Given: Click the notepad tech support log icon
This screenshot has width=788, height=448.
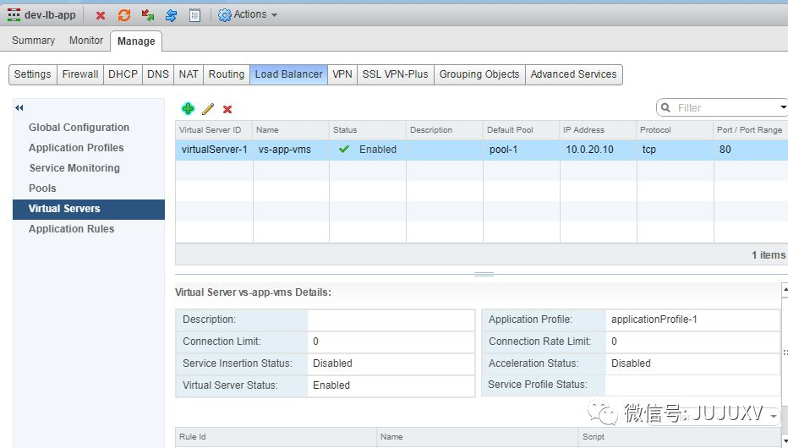Looking at the screenshot, I should pyautogui.click(x=195, y=15).
